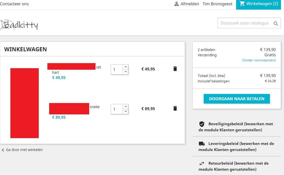Click the return policy arrows icon
Viewport: 284px width, 175px height.
pyautogui.click(x=202, y=163)
